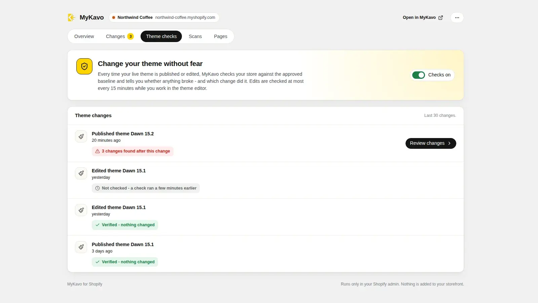Viewport: 538px width, 303px height.
Task: Go to the Scans tab
Action: coord(195,36)
